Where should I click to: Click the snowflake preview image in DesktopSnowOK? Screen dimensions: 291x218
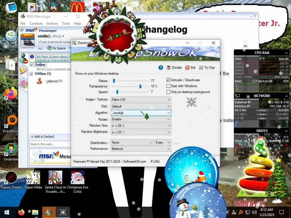191,102
